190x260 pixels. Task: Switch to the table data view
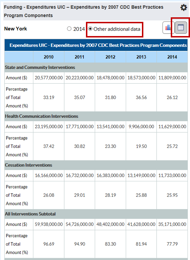point(181,28)
